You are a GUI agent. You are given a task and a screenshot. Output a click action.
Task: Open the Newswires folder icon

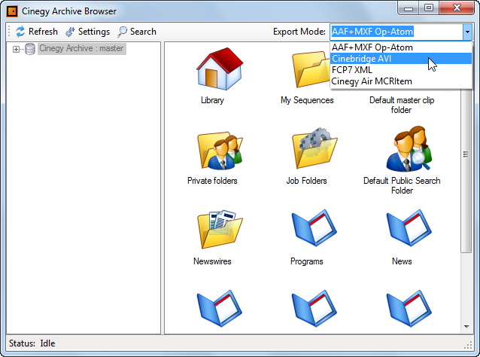(x=220, y=229)
